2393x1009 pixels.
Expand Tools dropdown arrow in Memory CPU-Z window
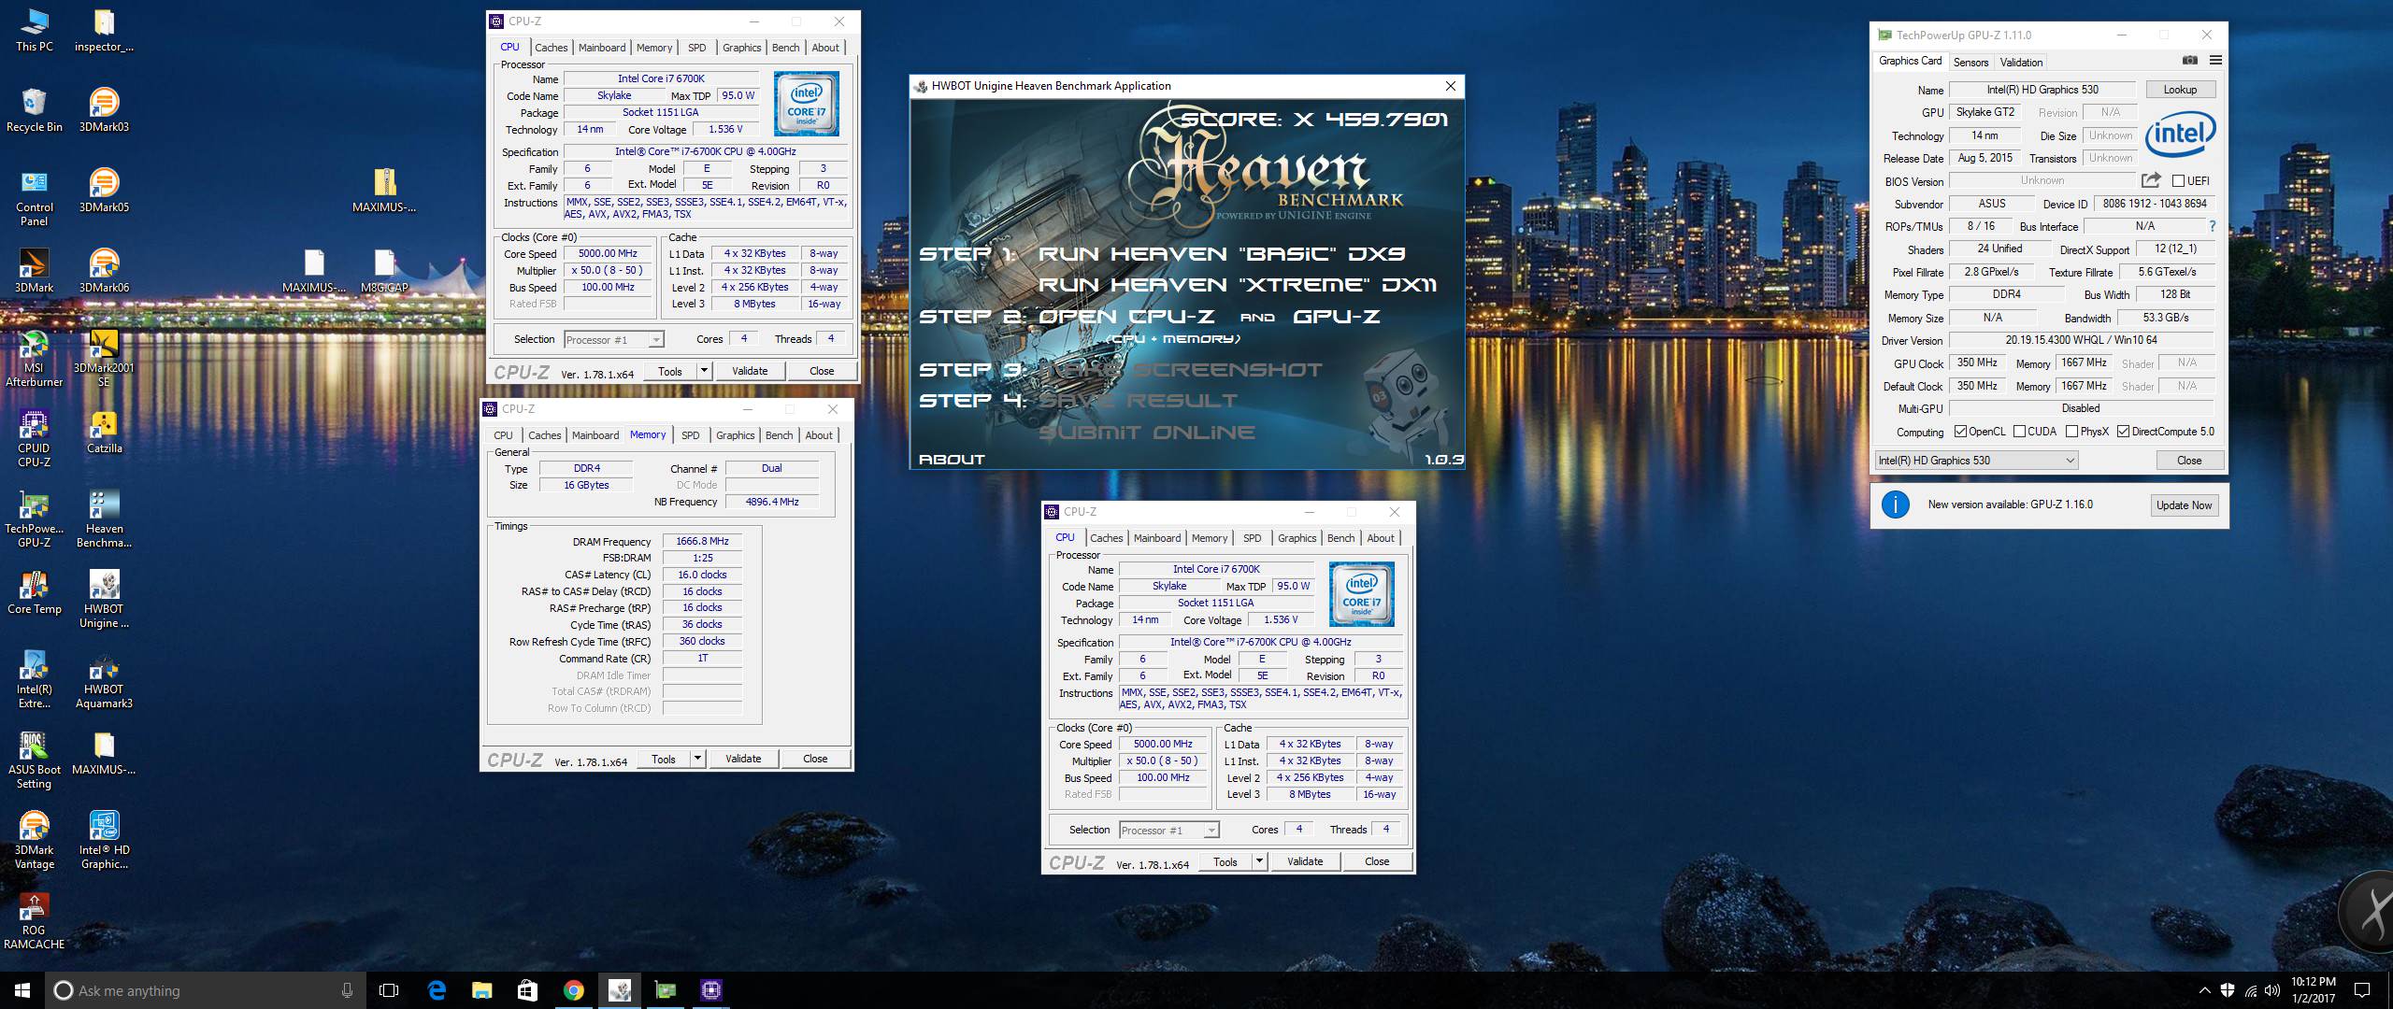698,760
